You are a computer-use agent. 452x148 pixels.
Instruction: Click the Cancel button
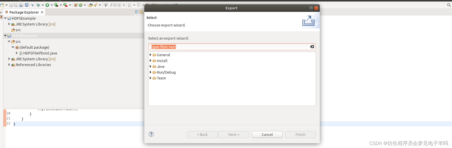(267, 135)
